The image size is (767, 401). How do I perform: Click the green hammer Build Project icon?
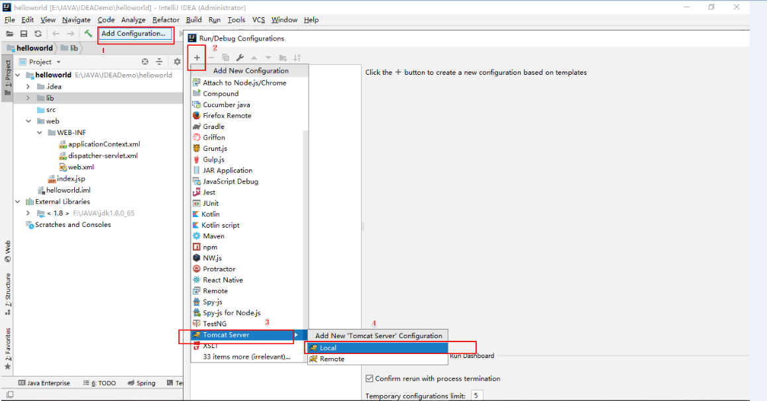(88, 34)
